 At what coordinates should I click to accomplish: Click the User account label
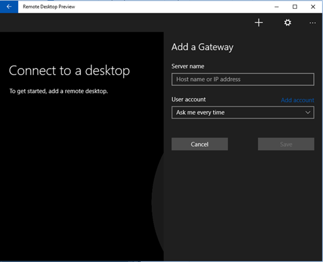[188, 99]
